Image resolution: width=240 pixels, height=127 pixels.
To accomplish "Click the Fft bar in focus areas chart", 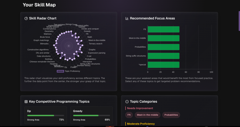I will tap(163, 29).
